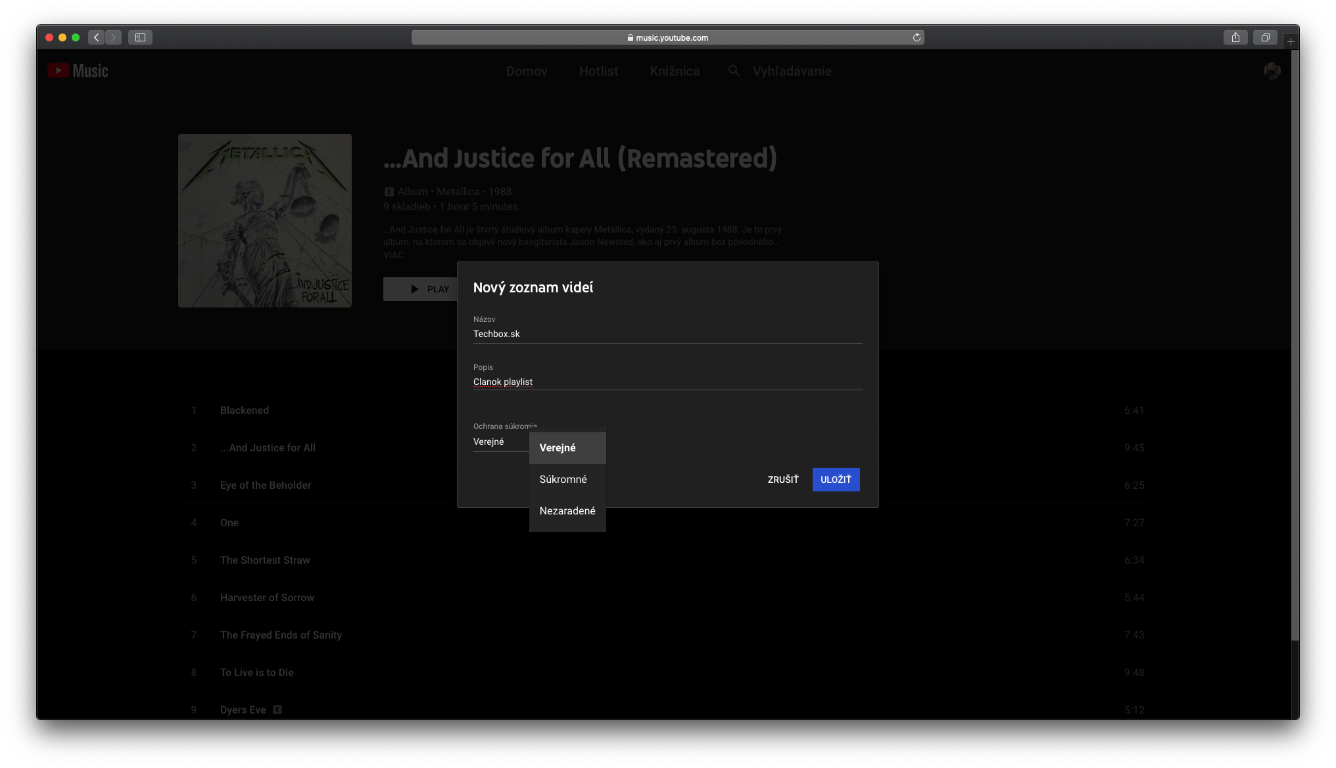The width and height of the screenshot is (1336, 768).
Task: Select Verejné in the privacy dropdown
Action: tap(567, 448)
